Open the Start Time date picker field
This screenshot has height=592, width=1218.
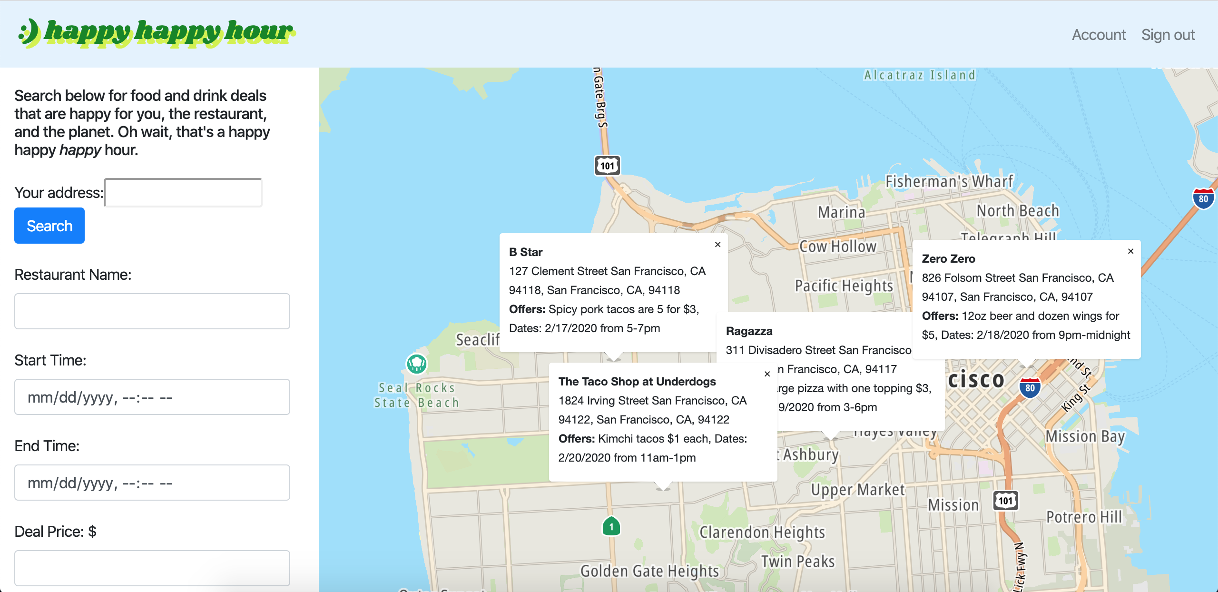152,397
